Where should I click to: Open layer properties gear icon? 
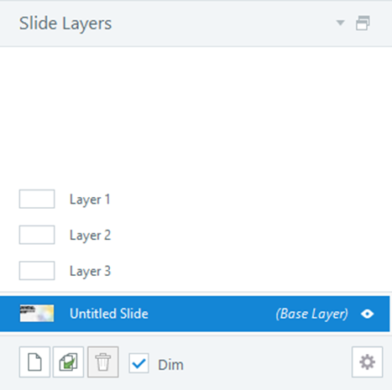point(367,362)
